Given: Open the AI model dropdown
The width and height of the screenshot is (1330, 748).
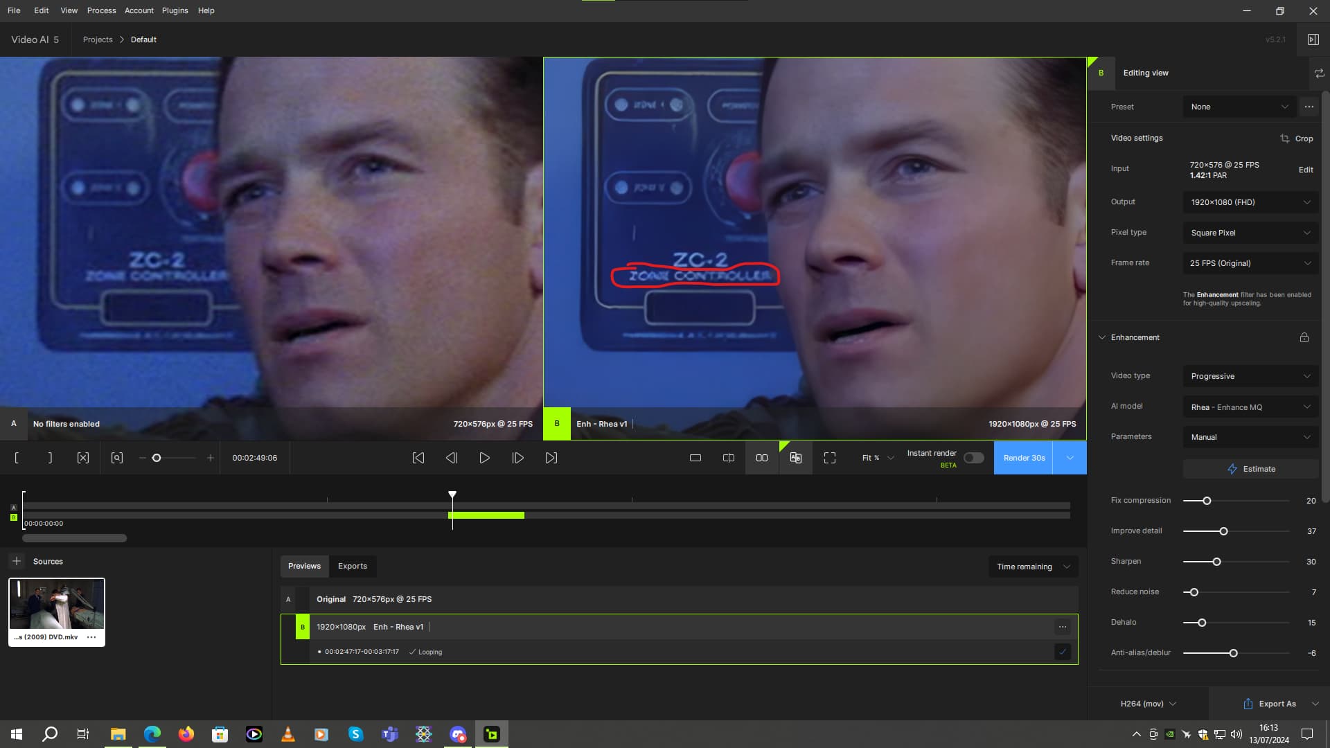Looking at the screenshot, I should [x=1250, y=407].
